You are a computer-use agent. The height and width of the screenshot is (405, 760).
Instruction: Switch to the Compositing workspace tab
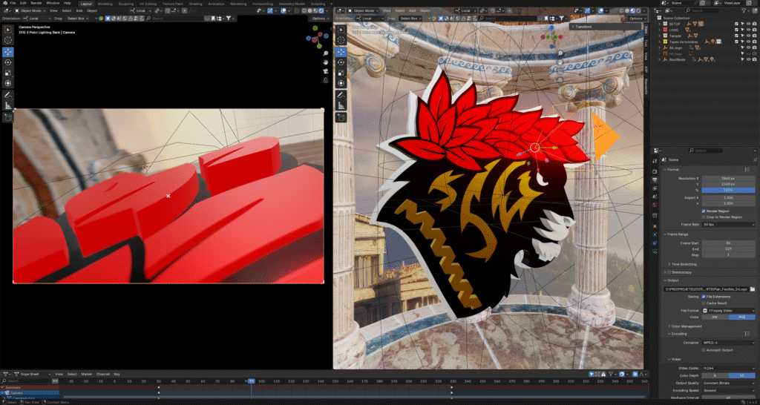click(x=263, y=4)
